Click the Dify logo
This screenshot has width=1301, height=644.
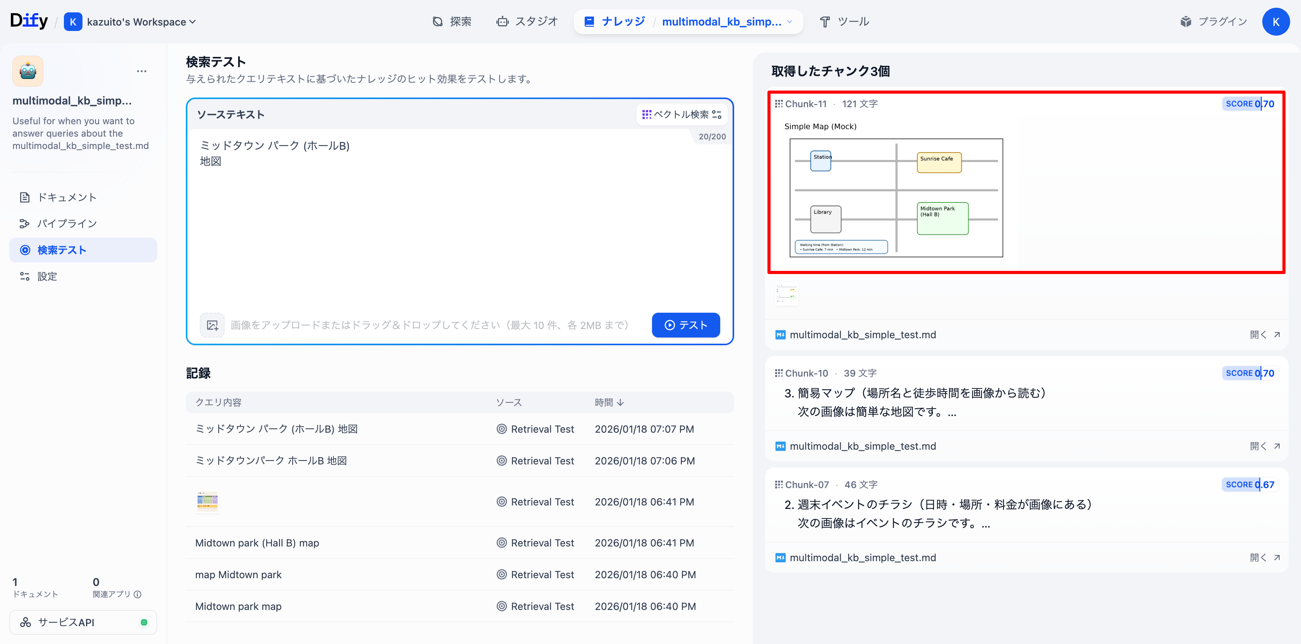(29, 21)
